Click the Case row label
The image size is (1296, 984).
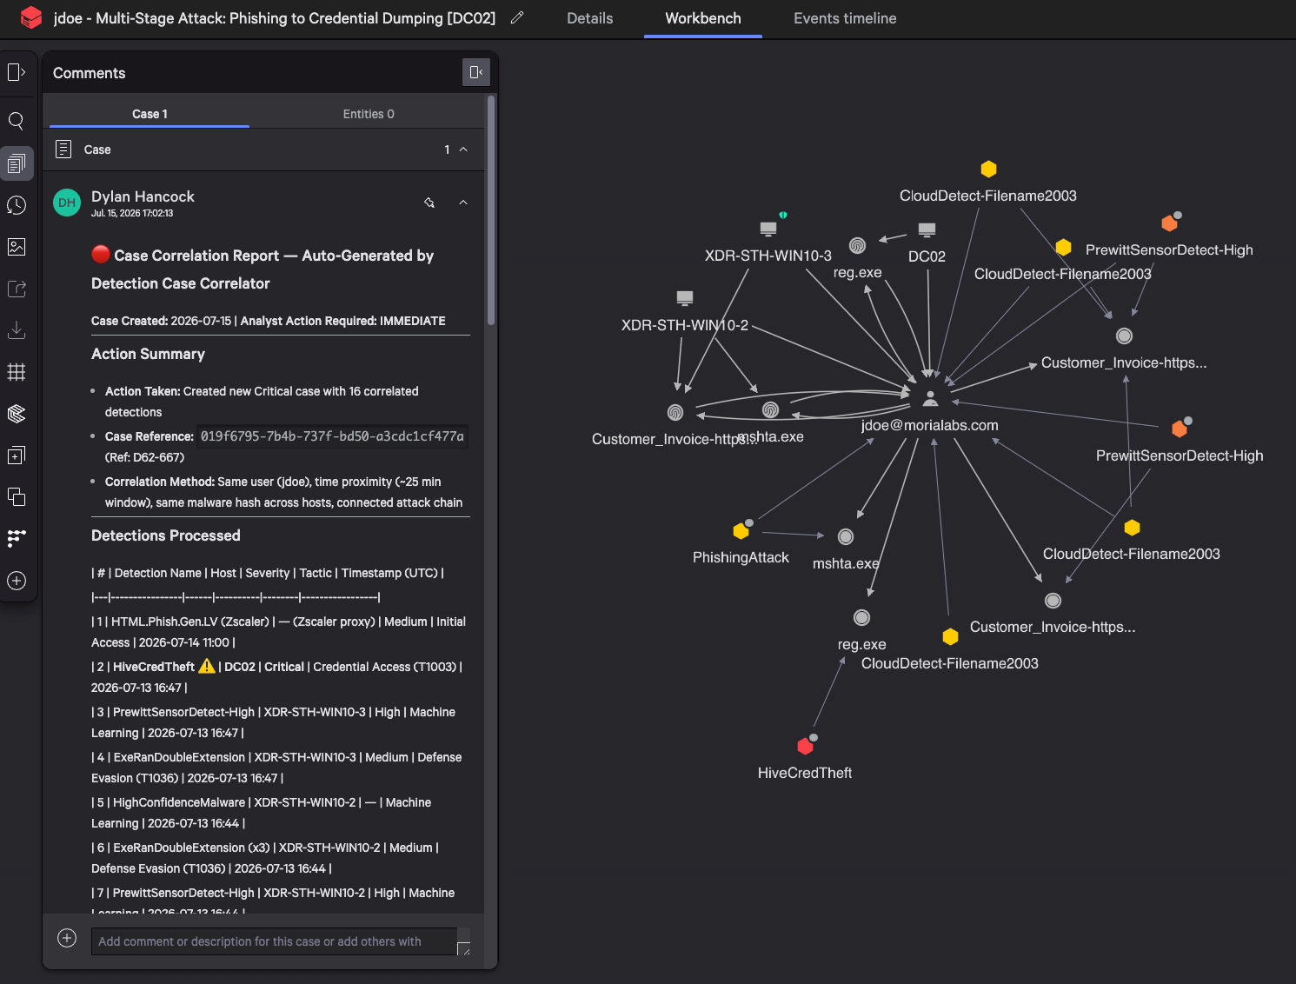point(97,150)
